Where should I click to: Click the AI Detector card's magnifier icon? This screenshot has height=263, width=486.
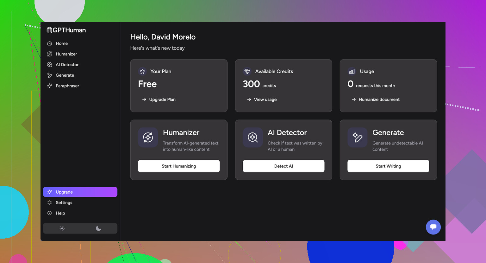(252, 138)
